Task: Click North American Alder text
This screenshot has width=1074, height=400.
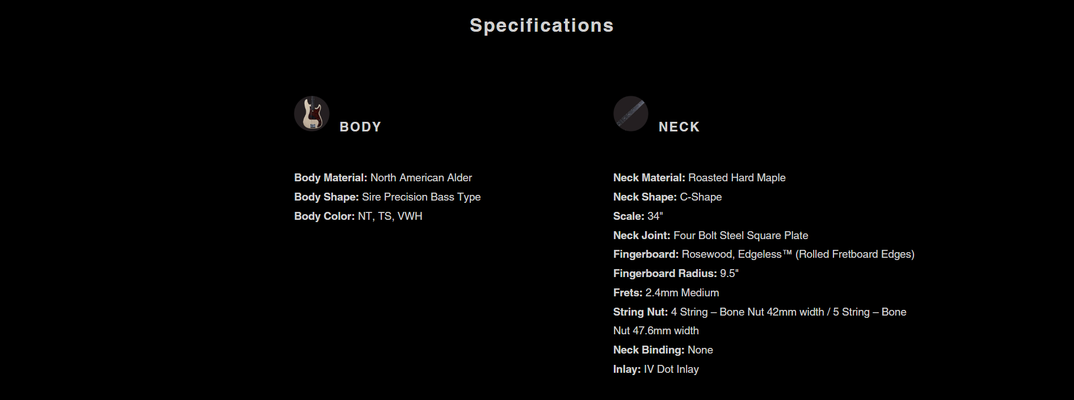Action: 421,178
